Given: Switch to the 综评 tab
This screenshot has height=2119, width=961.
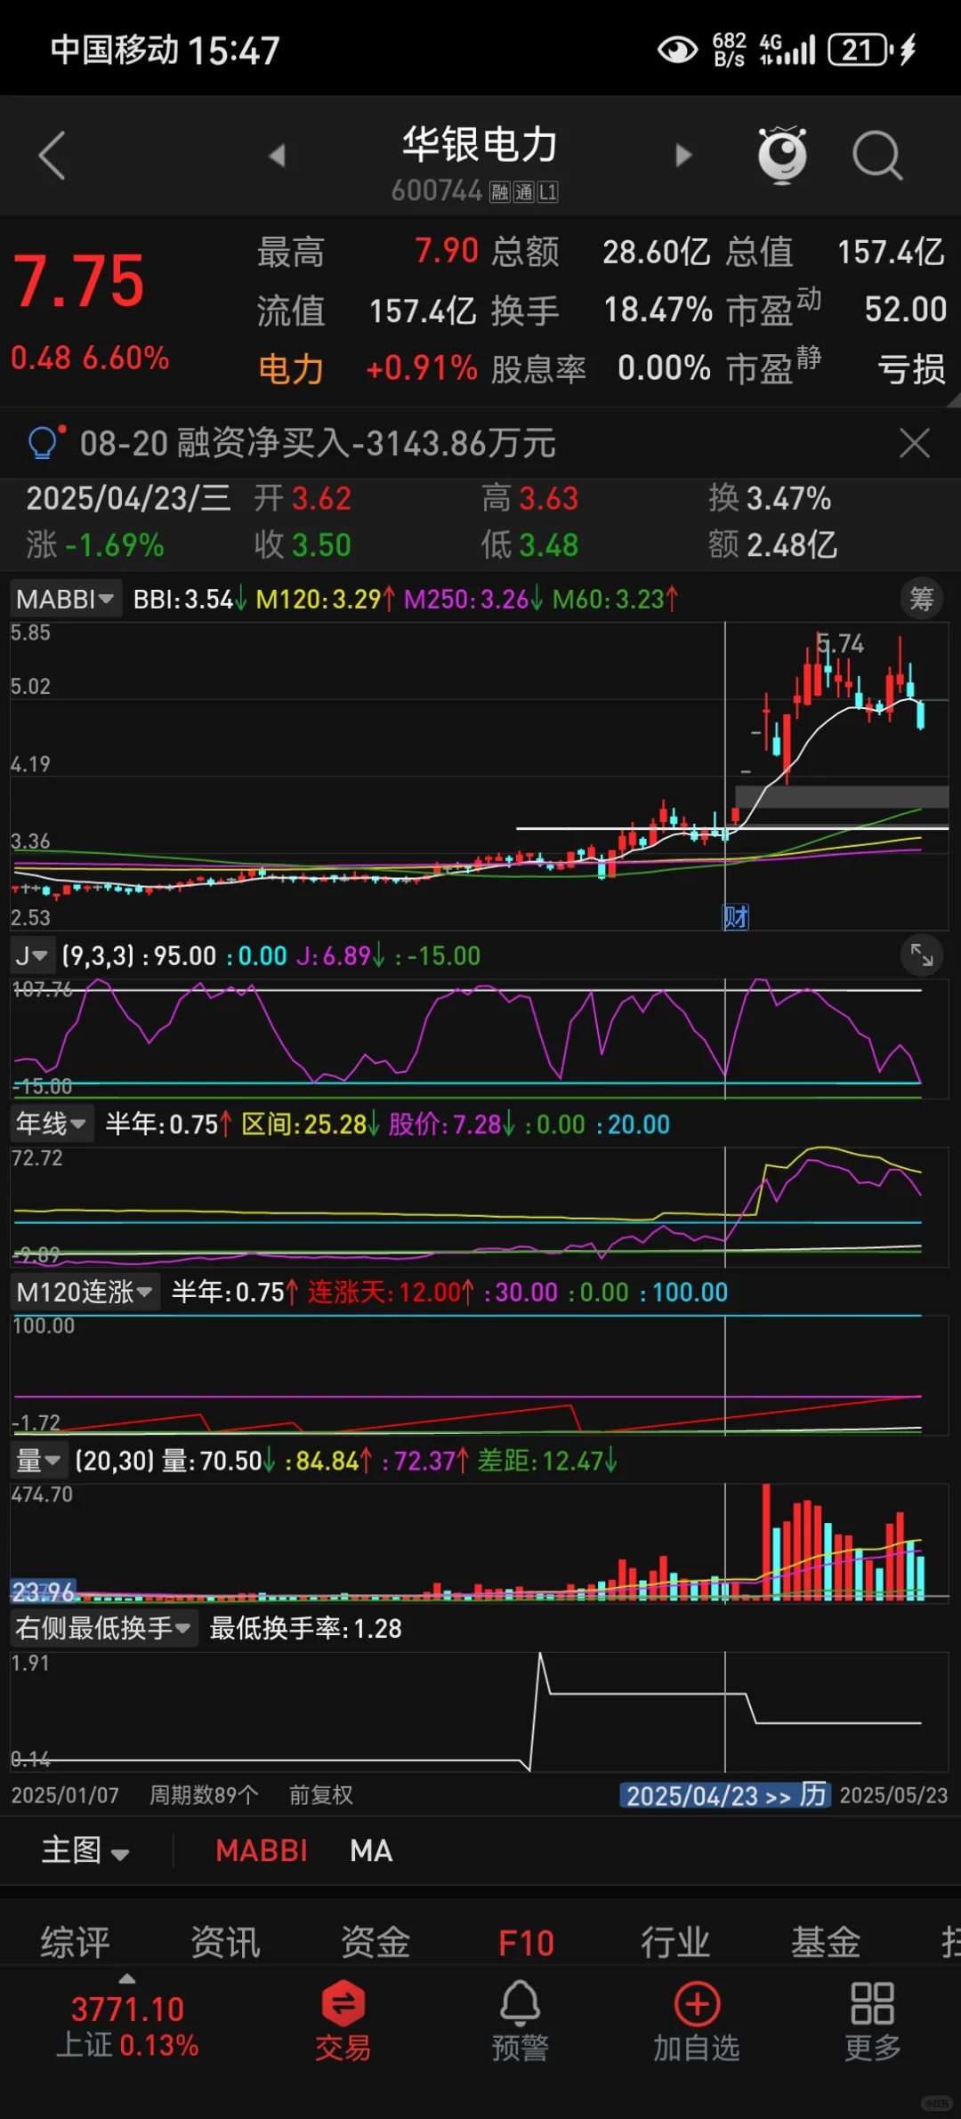Looking at the screenshot, I should 76,1943.
